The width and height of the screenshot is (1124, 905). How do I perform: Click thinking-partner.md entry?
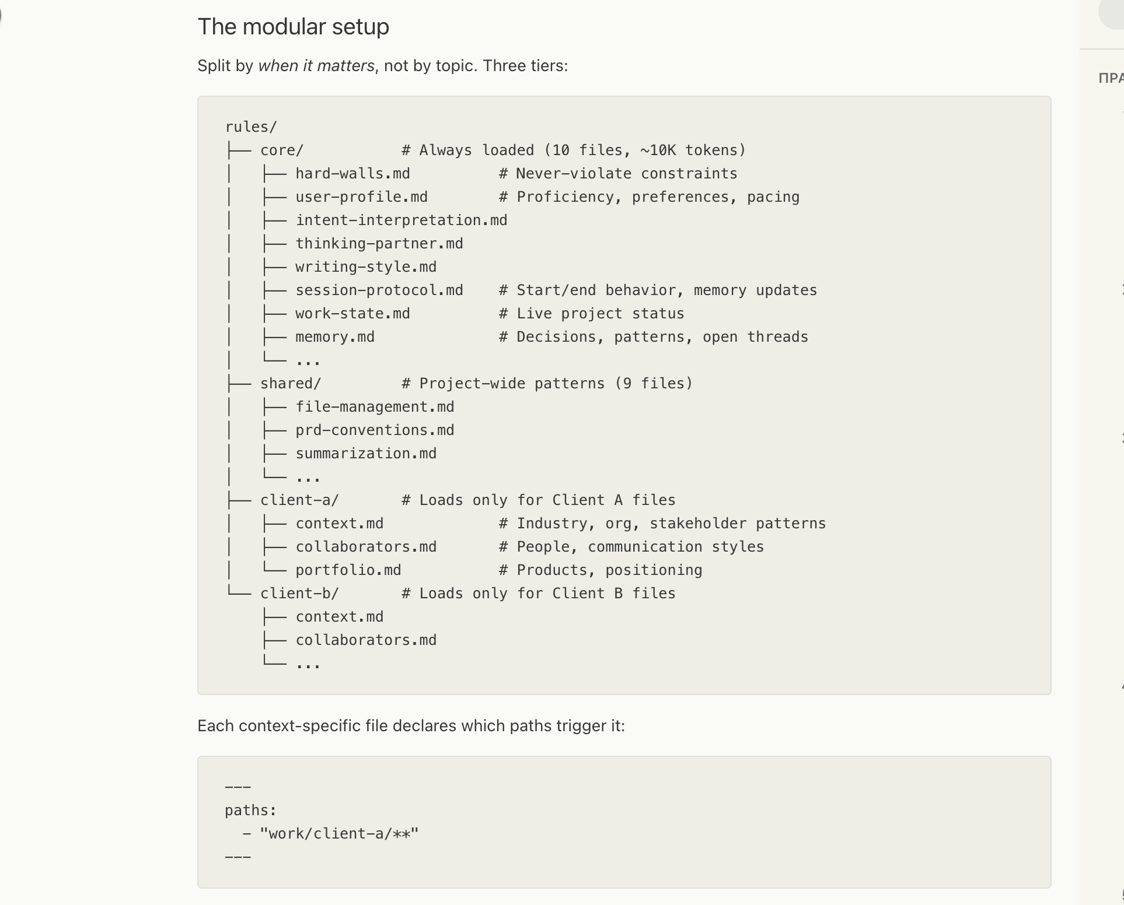tap(379, 243)
